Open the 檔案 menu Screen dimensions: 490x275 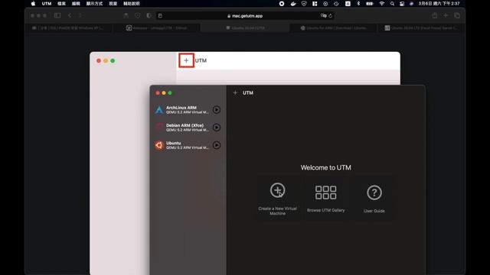61,4
